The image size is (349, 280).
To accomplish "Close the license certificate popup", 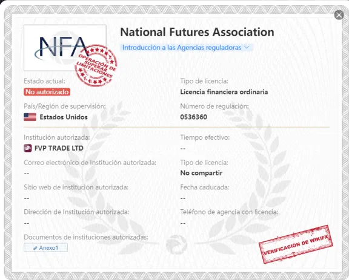I will [339, 15].
